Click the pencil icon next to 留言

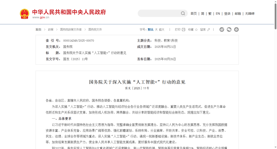209,29
